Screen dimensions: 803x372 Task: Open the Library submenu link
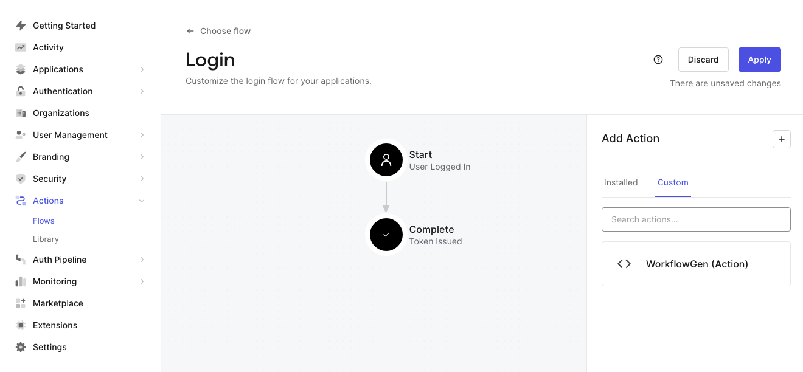coord(46,239)
